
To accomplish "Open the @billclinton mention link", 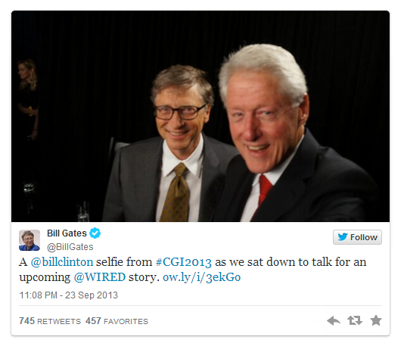I will pos(62,262).
